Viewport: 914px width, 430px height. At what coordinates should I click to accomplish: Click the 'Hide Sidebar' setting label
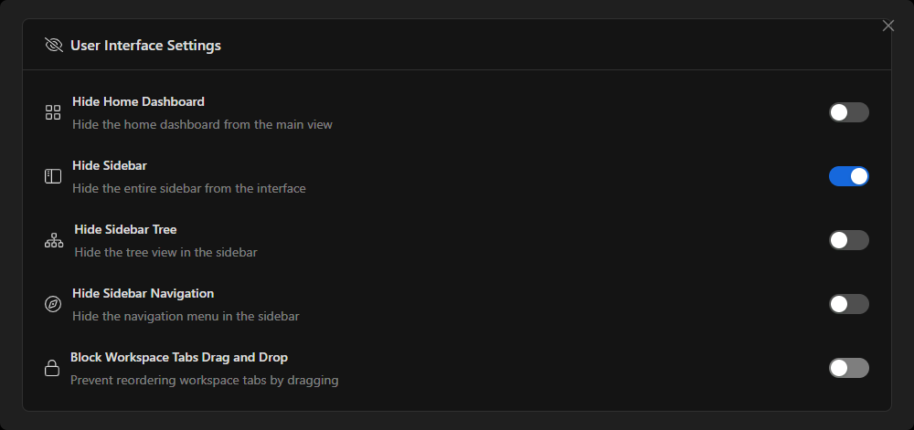110,165
